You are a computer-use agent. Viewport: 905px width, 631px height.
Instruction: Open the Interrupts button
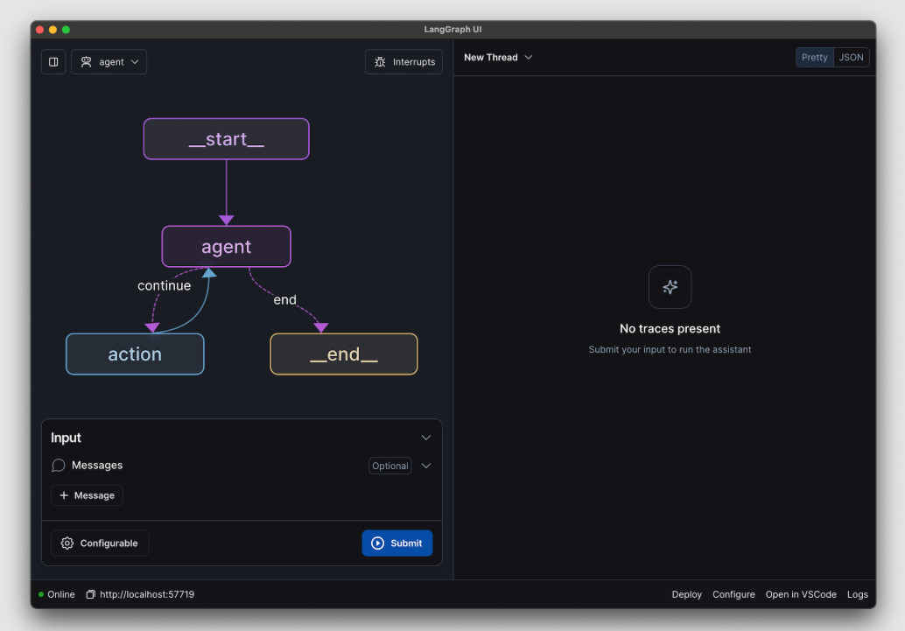tap(403, 62)
